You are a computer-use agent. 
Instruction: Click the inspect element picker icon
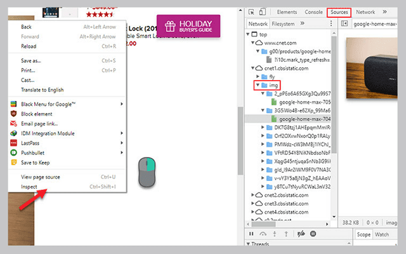point(251,11)
